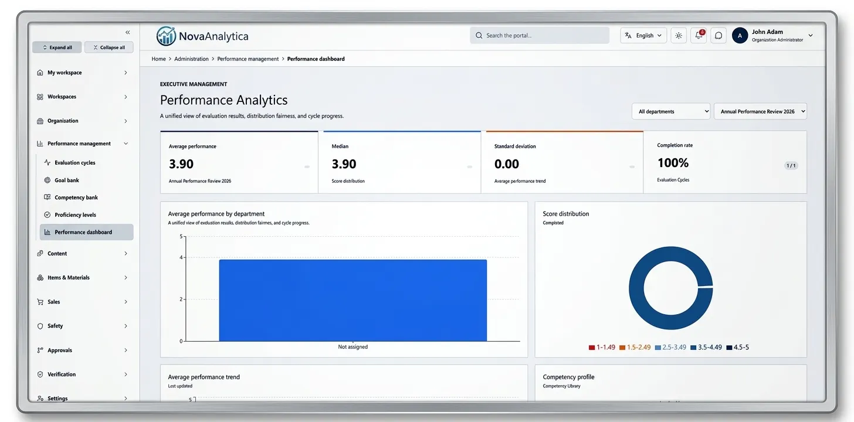854x422 pixels.
Task: Open notifications bell icon
Action: (x=699, y=36)
